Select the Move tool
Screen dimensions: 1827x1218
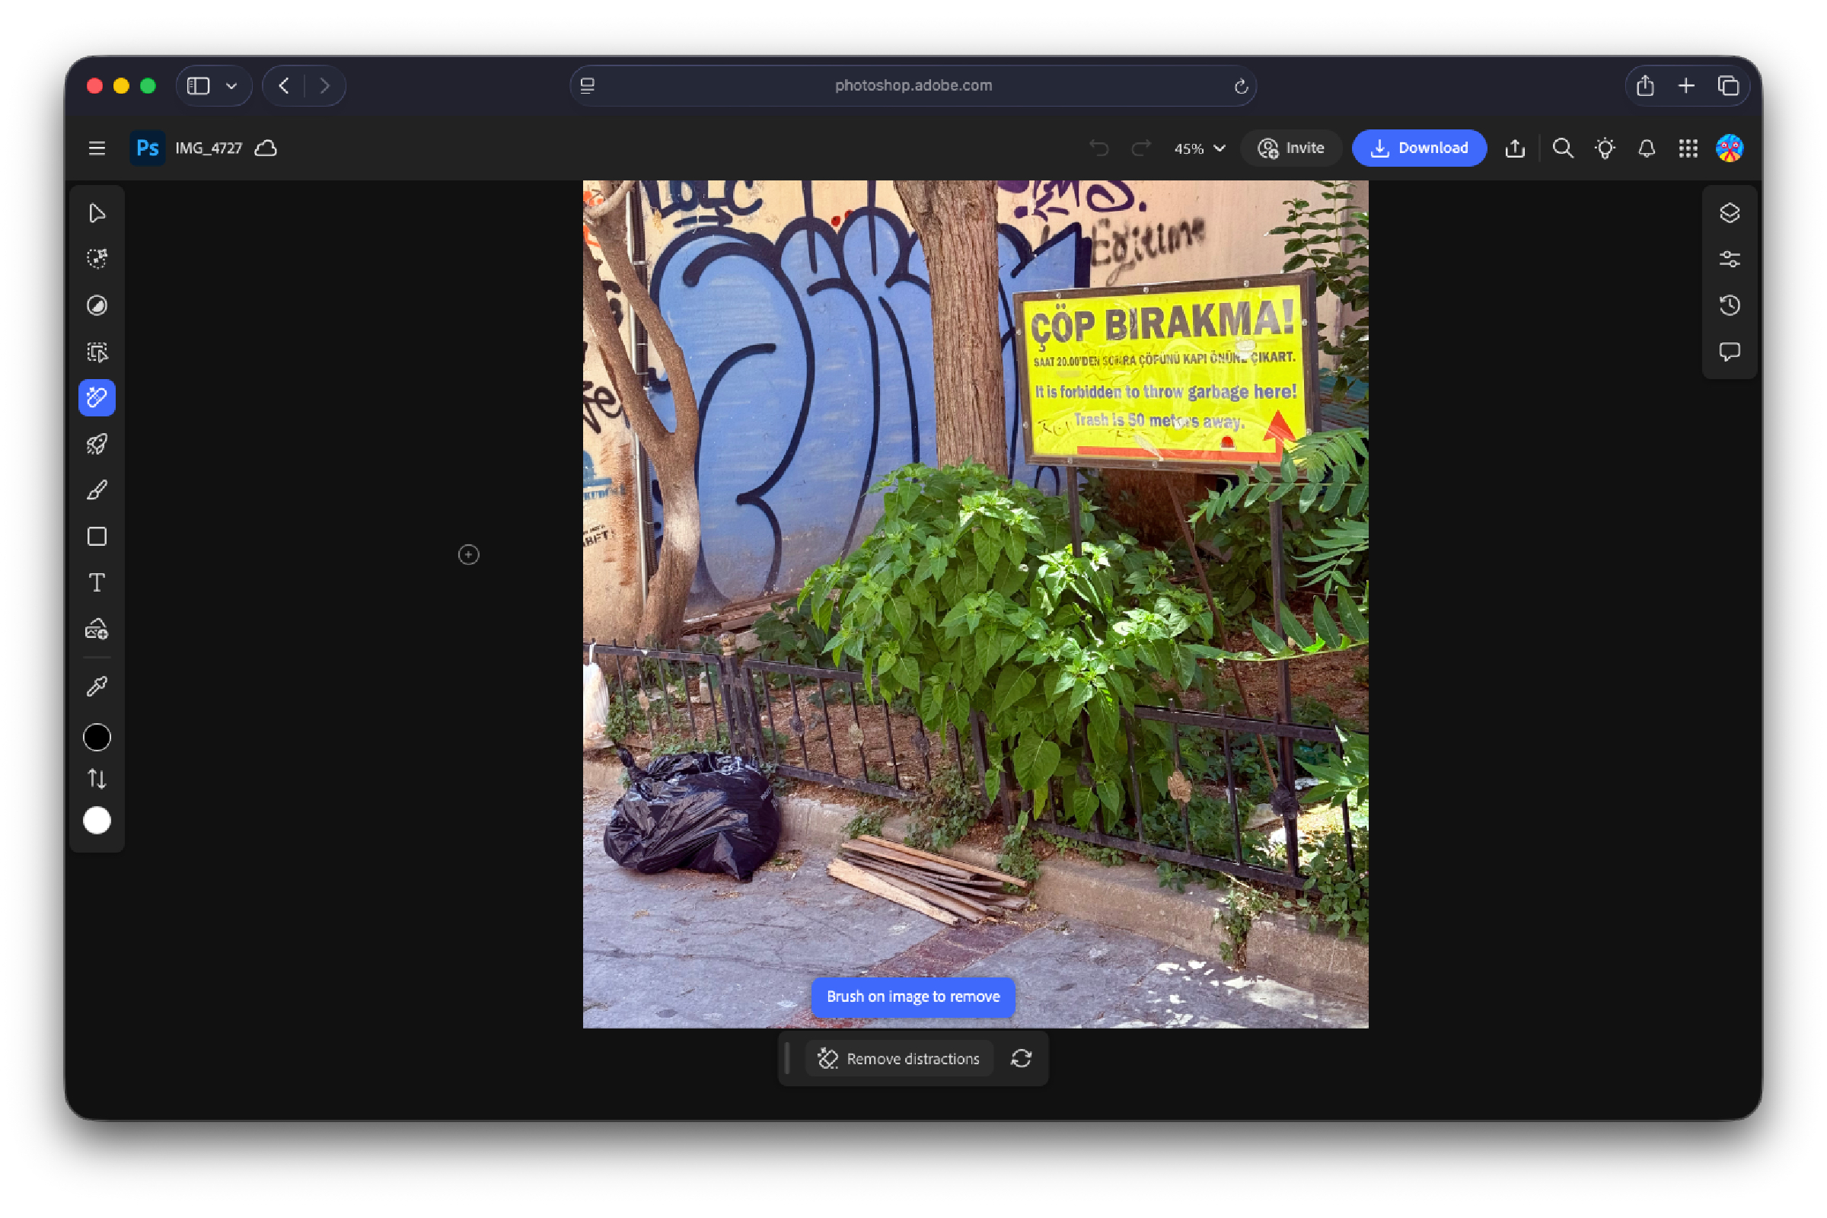[97, 212]
